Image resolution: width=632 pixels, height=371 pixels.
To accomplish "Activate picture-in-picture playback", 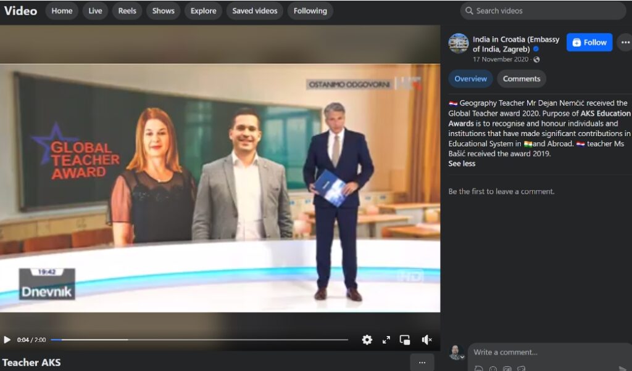I will (406, 339).
